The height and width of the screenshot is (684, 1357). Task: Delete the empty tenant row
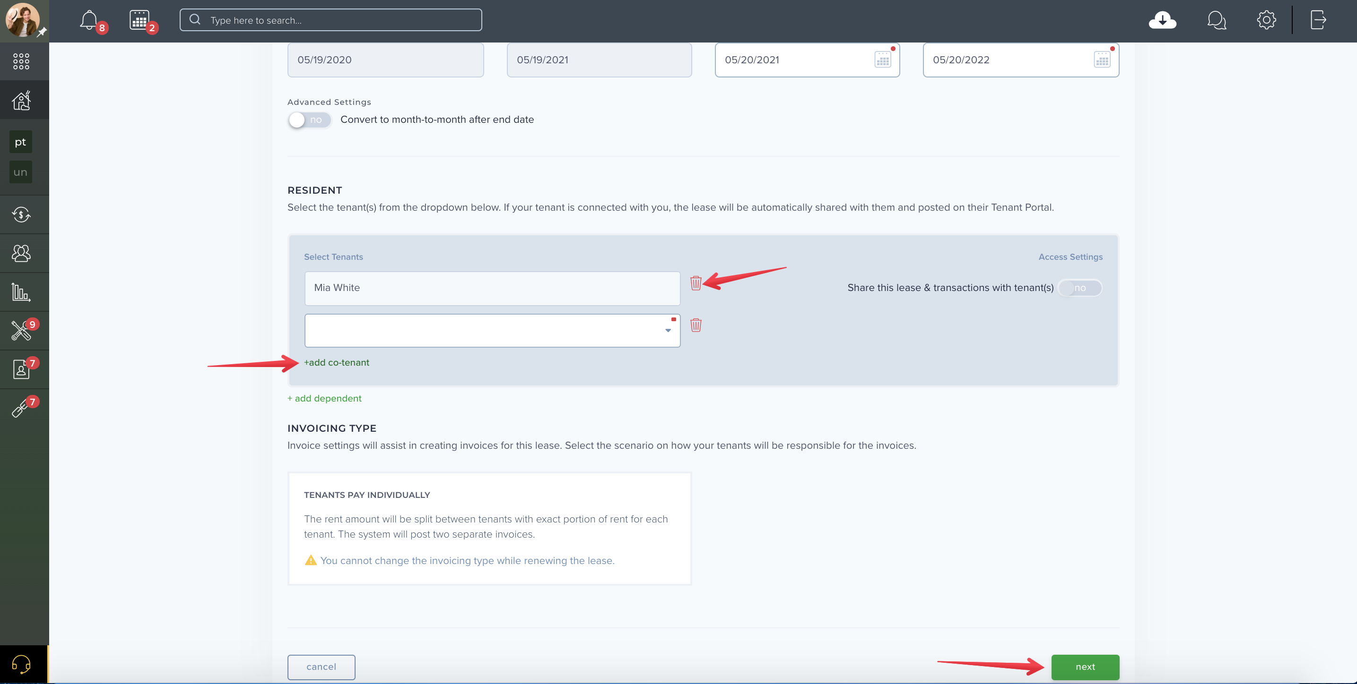(696, 325)
